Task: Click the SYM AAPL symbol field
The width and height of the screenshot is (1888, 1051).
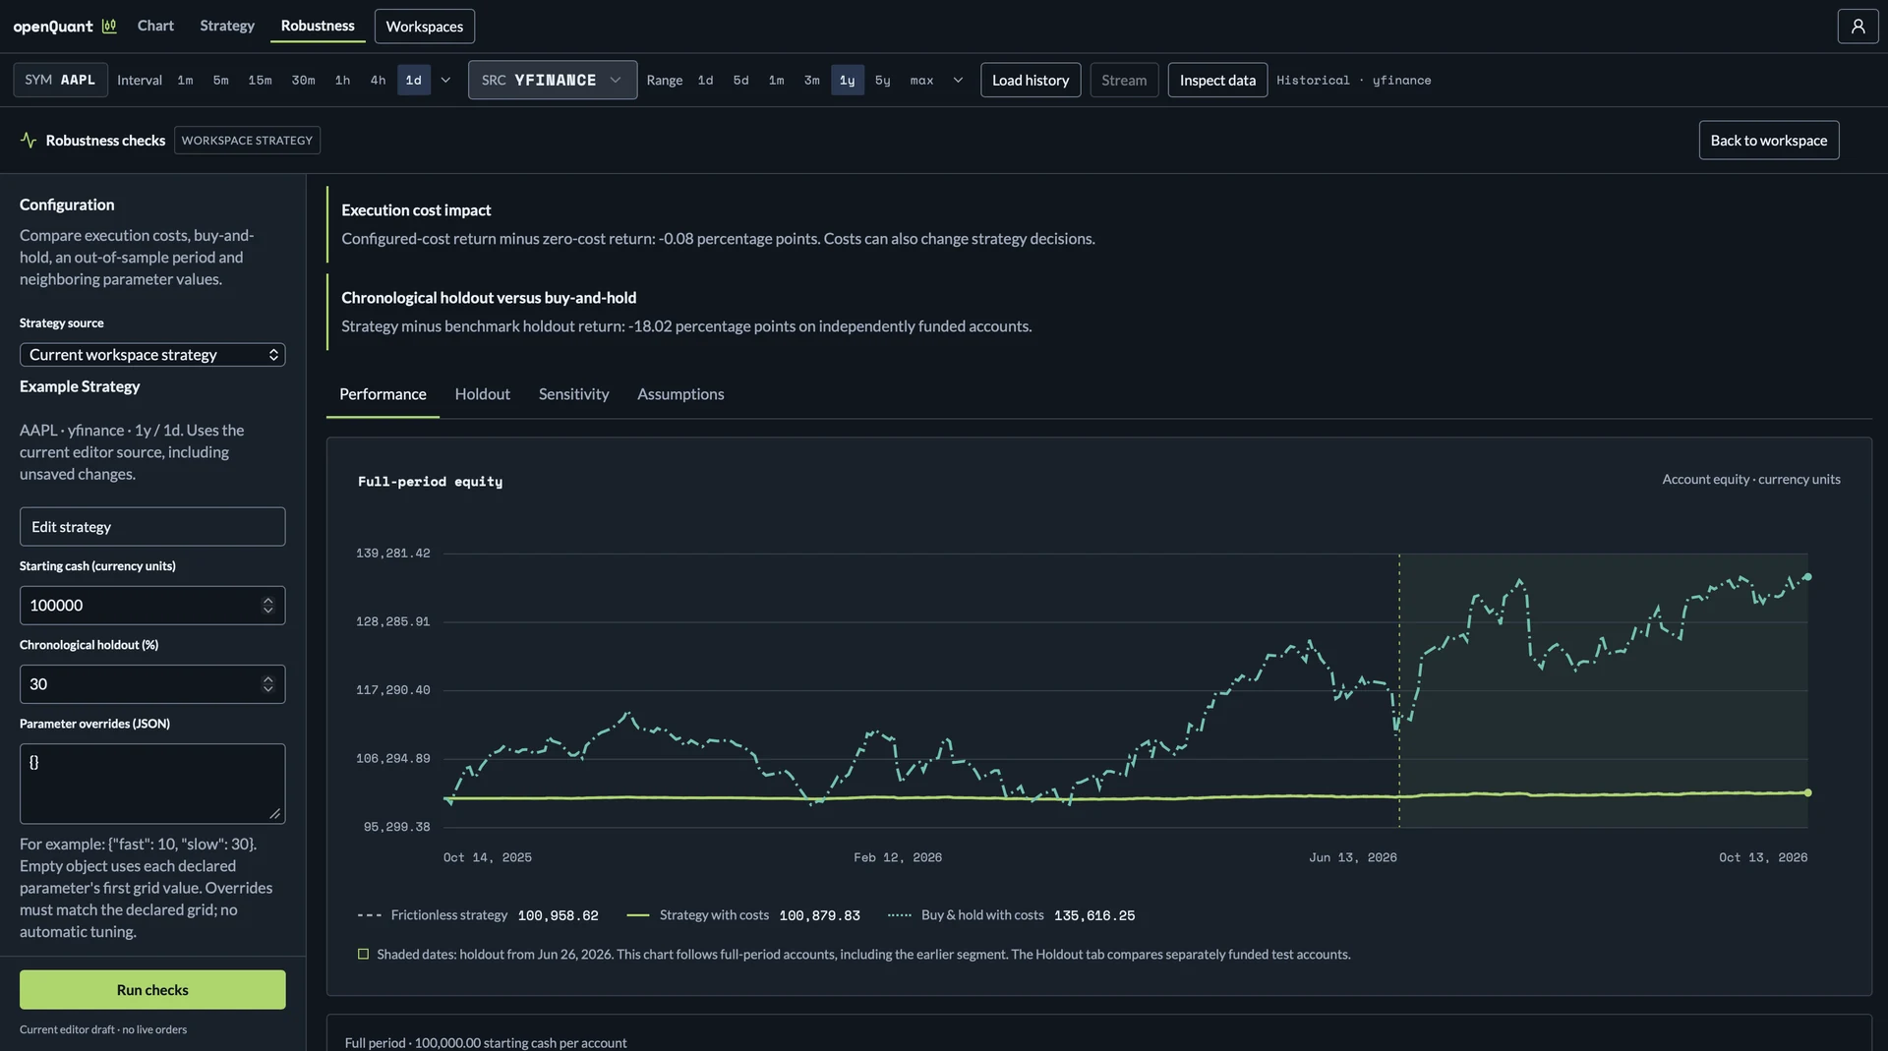Action: tap(60, 81)
